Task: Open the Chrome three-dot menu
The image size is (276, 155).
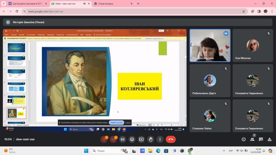Action: coord(272,11)
